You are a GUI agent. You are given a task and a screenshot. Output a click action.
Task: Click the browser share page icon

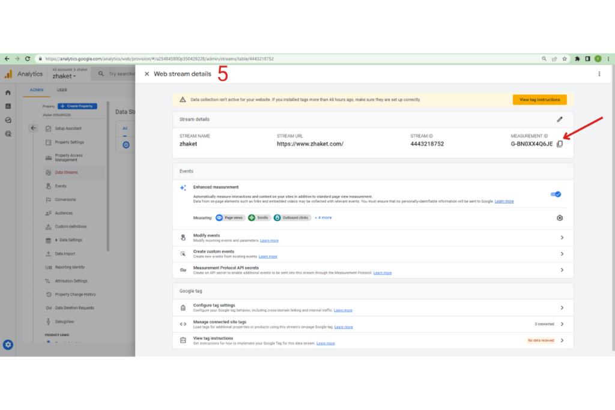click(554, 59)
